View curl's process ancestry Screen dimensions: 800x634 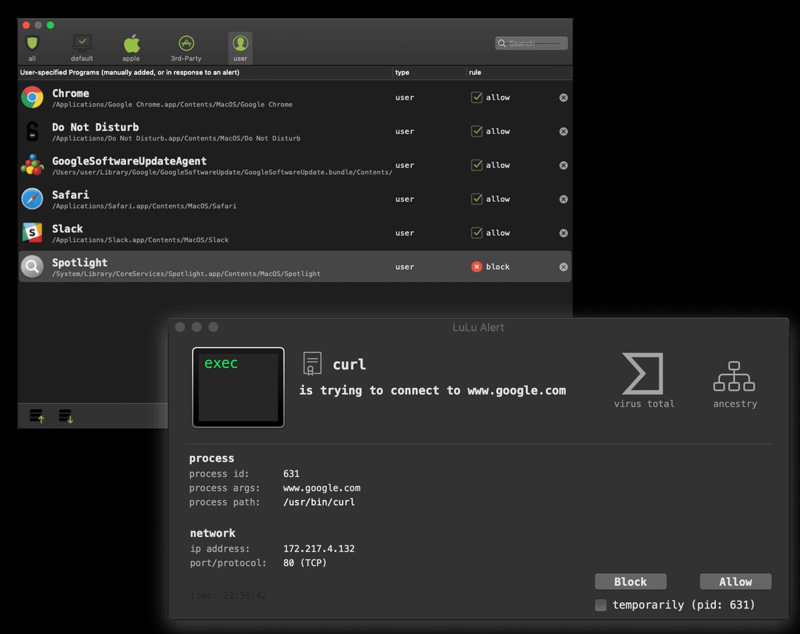(x=735, y=377)
